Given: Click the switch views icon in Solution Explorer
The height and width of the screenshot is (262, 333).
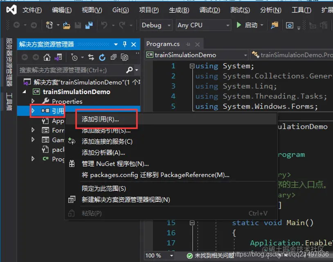Looking at the screenshot, I should pyautogui.click(x=58, y=57).
